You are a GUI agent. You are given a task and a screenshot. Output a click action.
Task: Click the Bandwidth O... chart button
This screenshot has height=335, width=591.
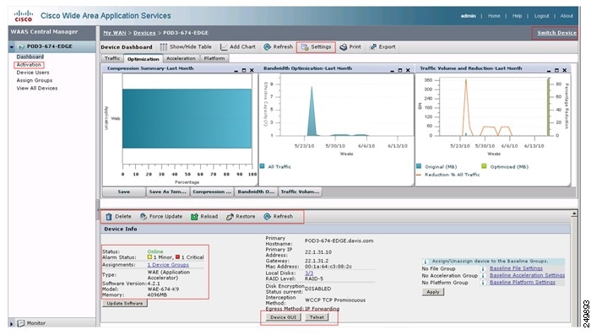coord(256,192)
